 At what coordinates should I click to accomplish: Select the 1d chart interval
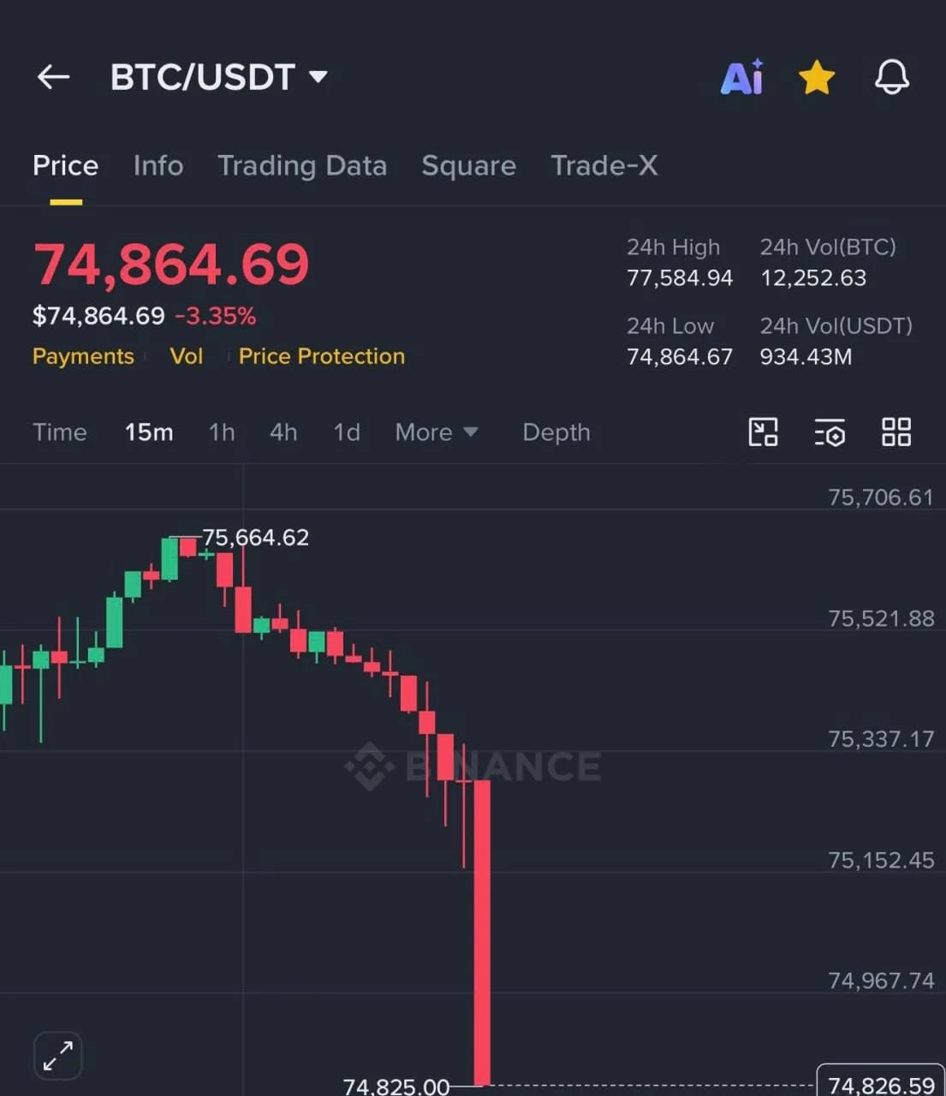pos(347,432)
